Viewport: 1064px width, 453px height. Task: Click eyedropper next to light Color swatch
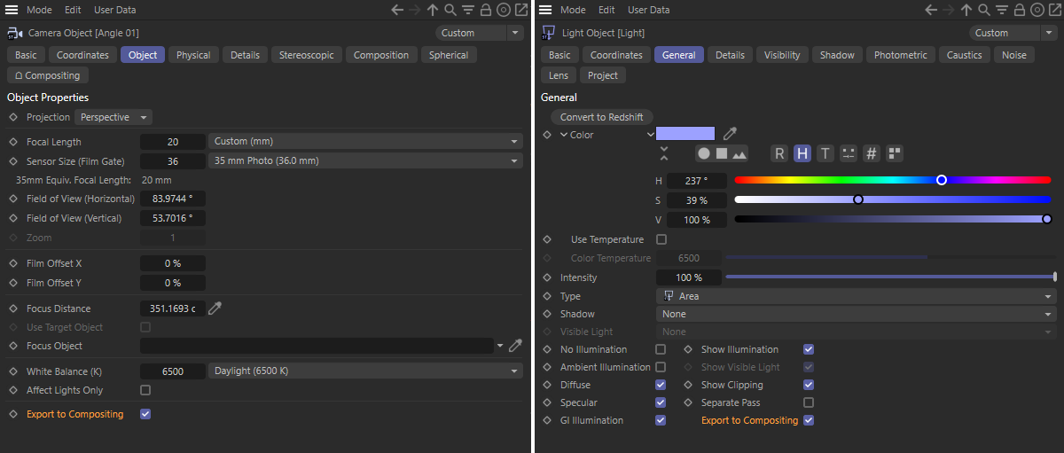click(x=730, y=134)
